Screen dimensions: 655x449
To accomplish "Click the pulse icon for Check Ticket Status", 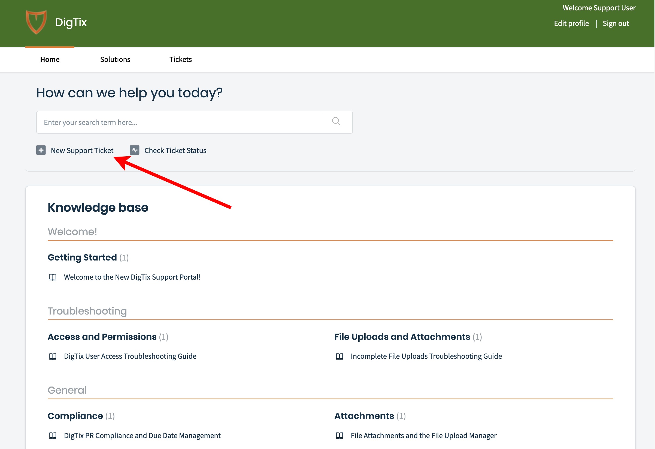I will click(135, 150).
